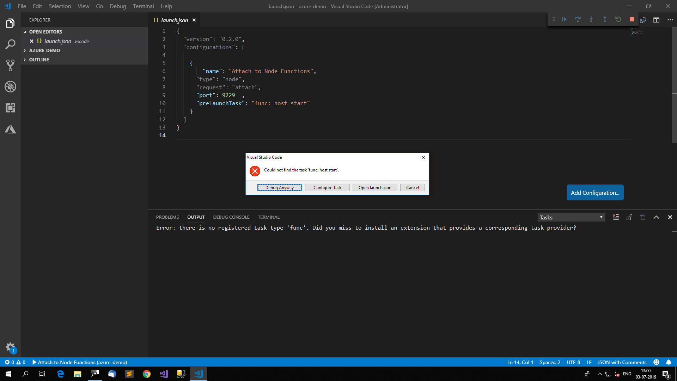677x381 pixels.
Task: Click the ENG language indicator in the taskbar
Action: [627, 374]
